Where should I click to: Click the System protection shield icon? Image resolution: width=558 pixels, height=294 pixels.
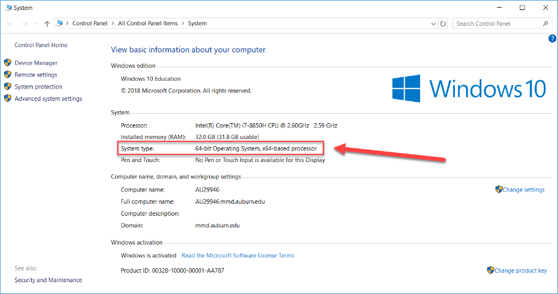[x=8, y=87]
